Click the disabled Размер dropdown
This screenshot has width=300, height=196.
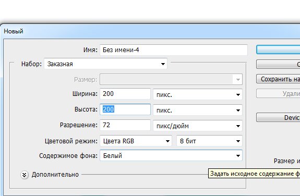click(x=171, y=79)
